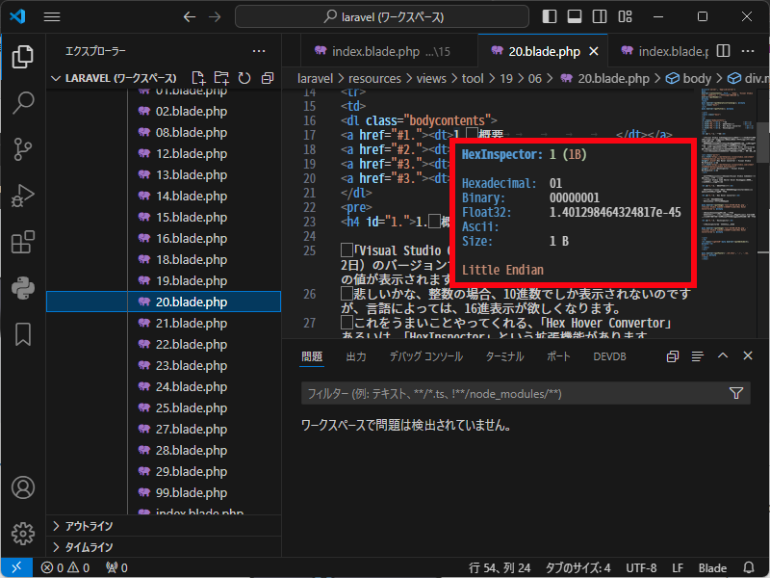Go to line via 行 54, 列 24
This screenshot has width=770, height=578.
click(x=500, y=567)
